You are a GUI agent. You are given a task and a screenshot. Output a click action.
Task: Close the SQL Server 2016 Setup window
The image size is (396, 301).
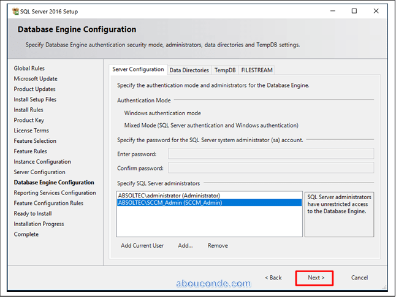[x=377, y=11]
